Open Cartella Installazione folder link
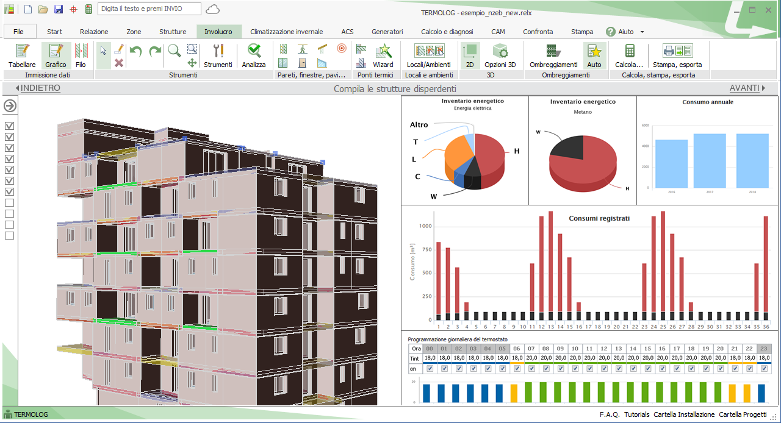The width and height of the screenshot is (781, 423). (x=684, y=414)
